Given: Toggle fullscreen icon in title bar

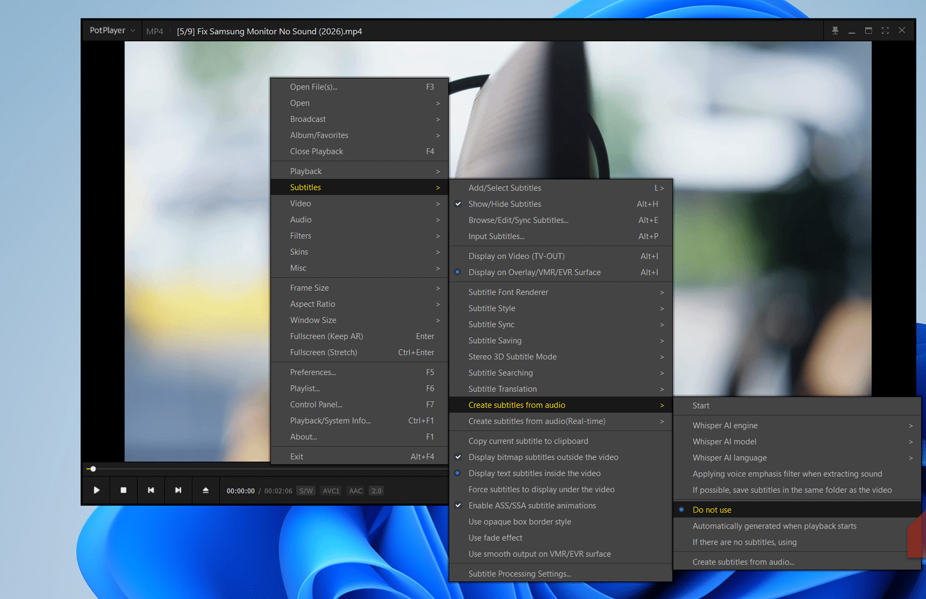Looking at the screenshot, I should [885, 30].
